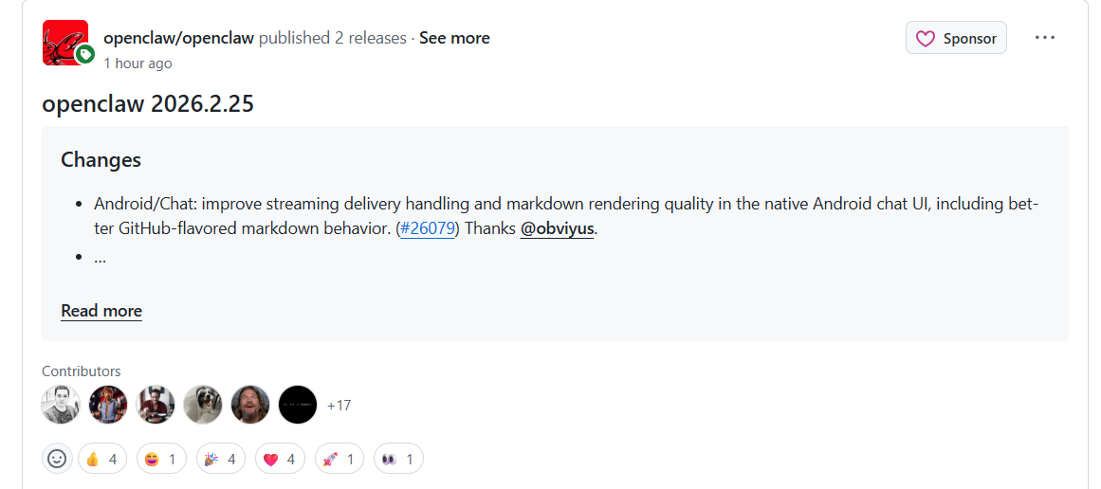Screen dimensions: 1101x489
Task: Open pull request #26079 link
Action: [x=429, y=228]
